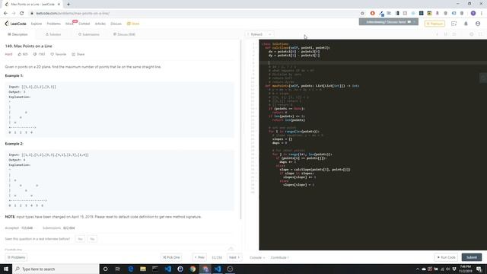Submit the solution
Viewport: 487px width, 274px height.
(472, 257)
